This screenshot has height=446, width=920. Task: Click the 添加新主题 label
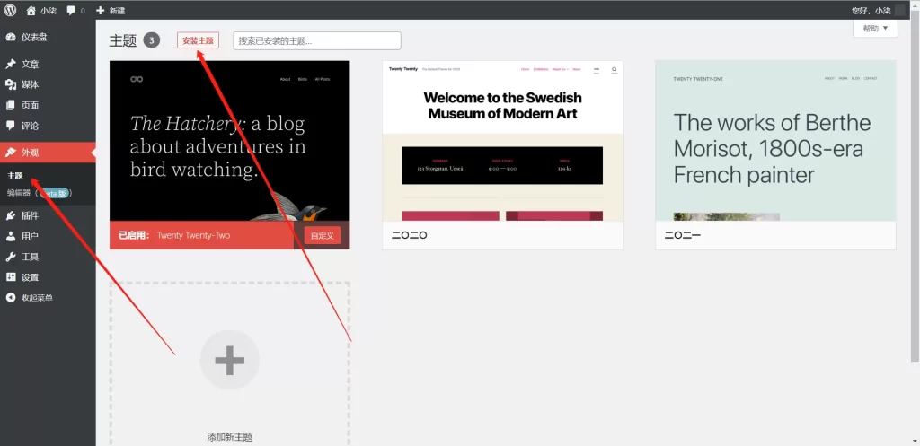[x=229, y=437]
